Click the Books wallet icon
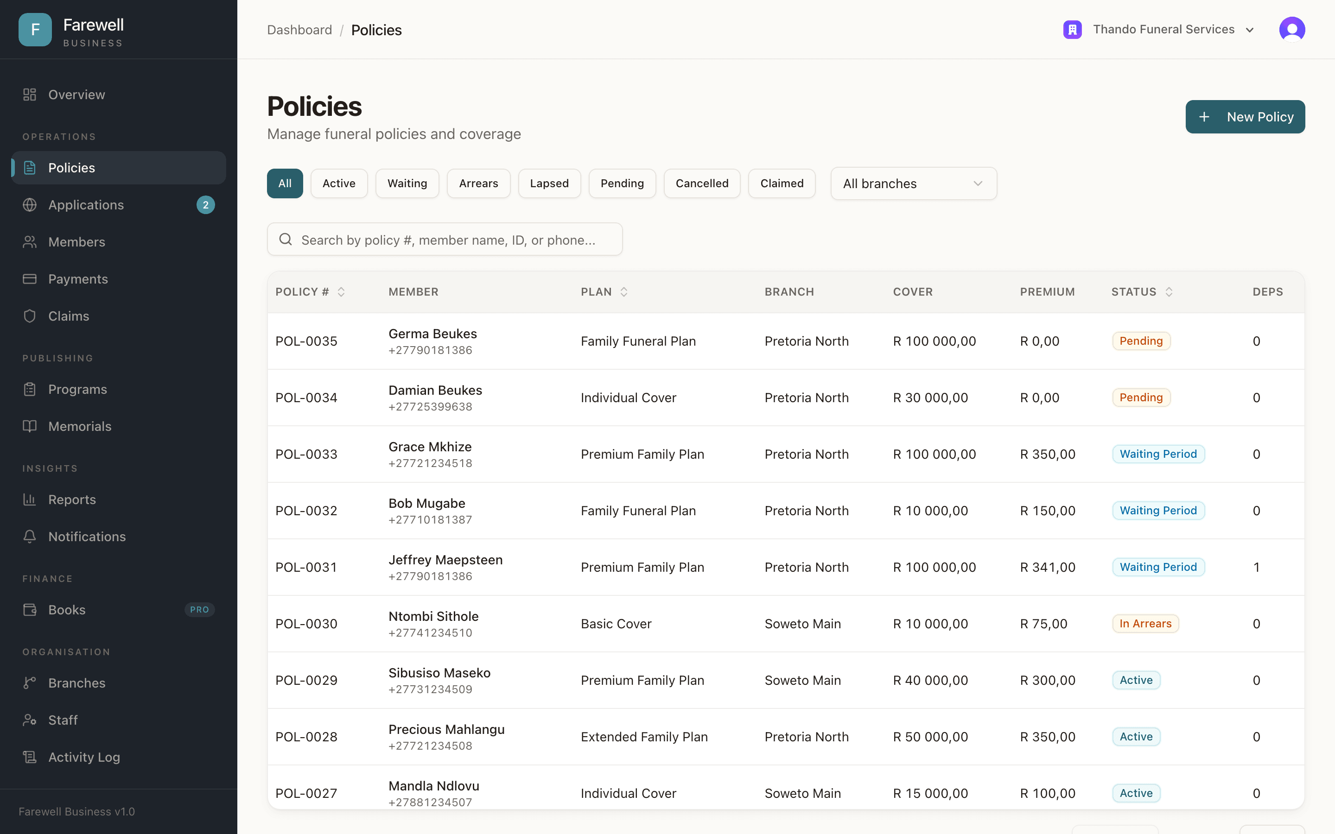Viewport: 1335px width, 834px height. 30,609
